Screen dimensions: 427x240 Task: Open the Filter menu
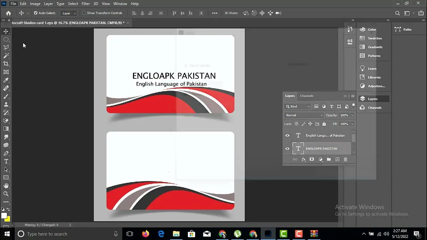click(x=86, y=4)
